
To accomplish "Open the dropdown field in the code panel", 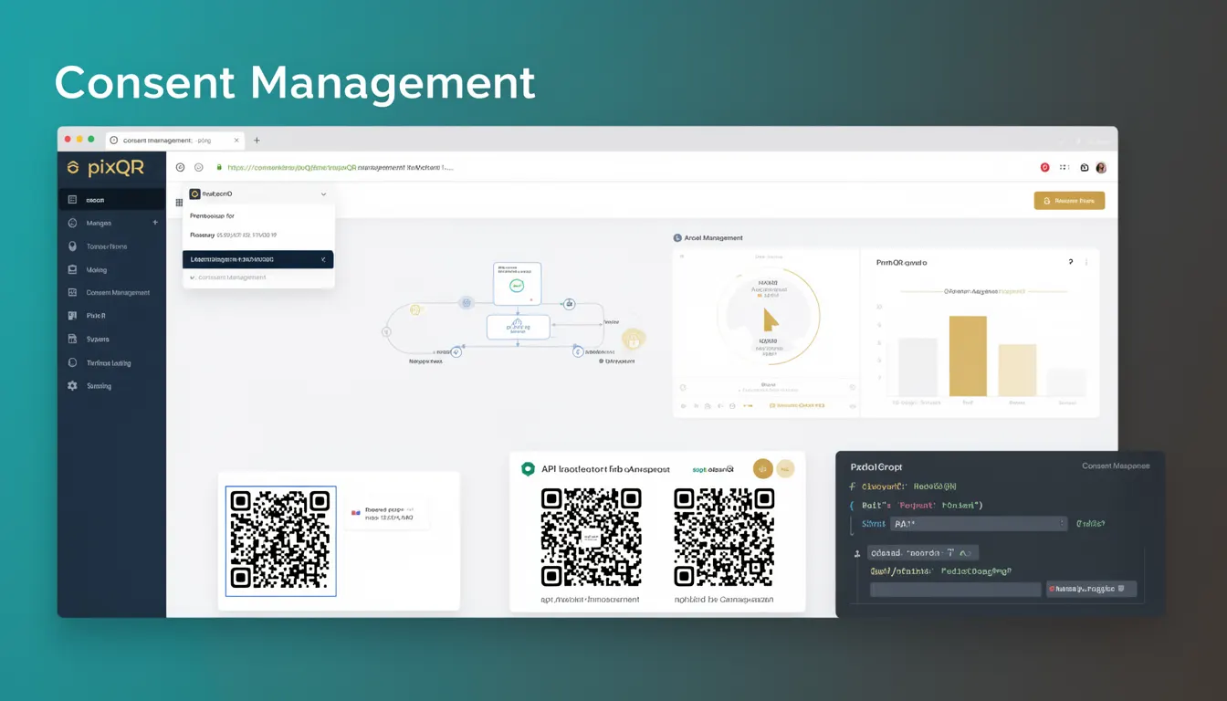I will tap(979, 524).
